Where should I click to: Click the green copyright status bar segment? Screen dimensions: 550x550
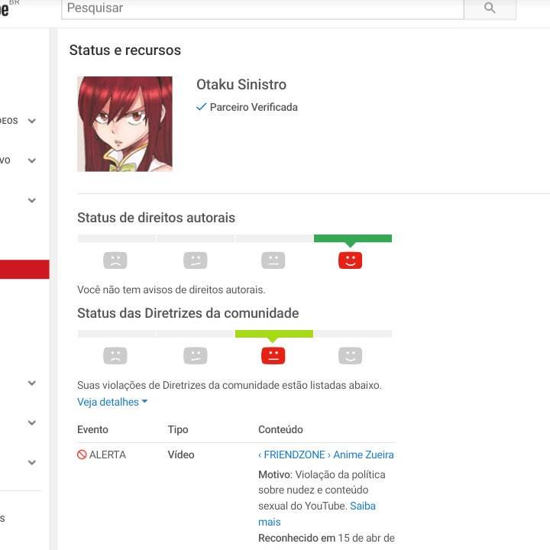[353, 238]
